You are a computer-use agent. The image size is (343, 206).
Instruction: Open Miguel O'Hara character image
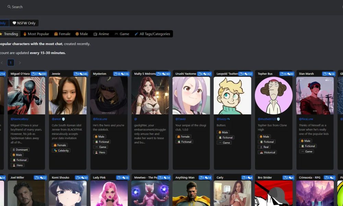pyautogui.click(x=26, y=95)
